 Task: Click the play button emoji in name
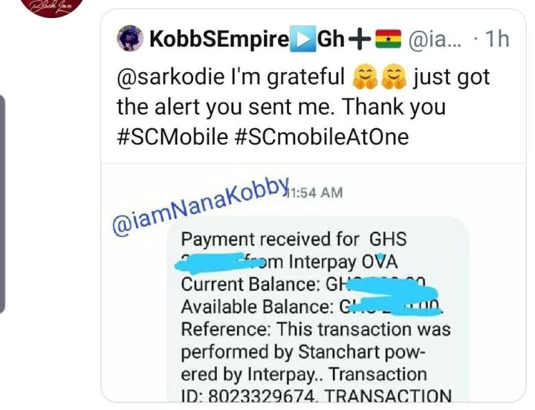point(302,39)
